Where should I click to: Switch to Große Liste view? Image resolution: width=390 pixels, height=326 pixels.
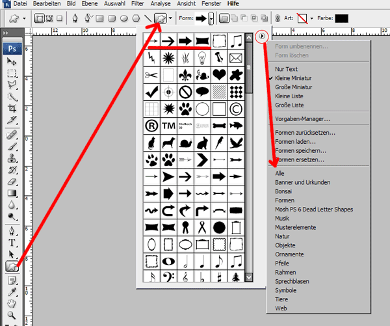[290, 105]
